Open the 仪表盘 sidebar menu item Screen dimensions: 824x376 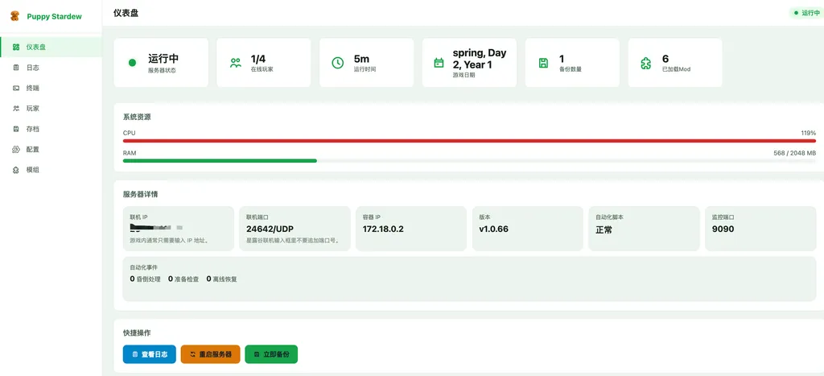pos(51,47)
